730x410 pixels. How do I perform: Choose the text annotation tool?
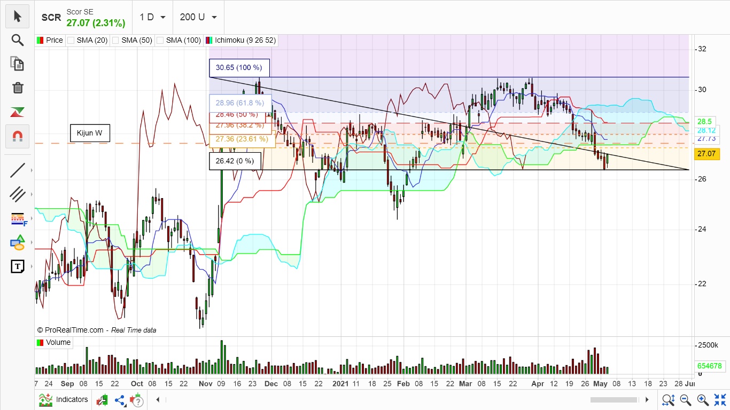pos(17,266)
